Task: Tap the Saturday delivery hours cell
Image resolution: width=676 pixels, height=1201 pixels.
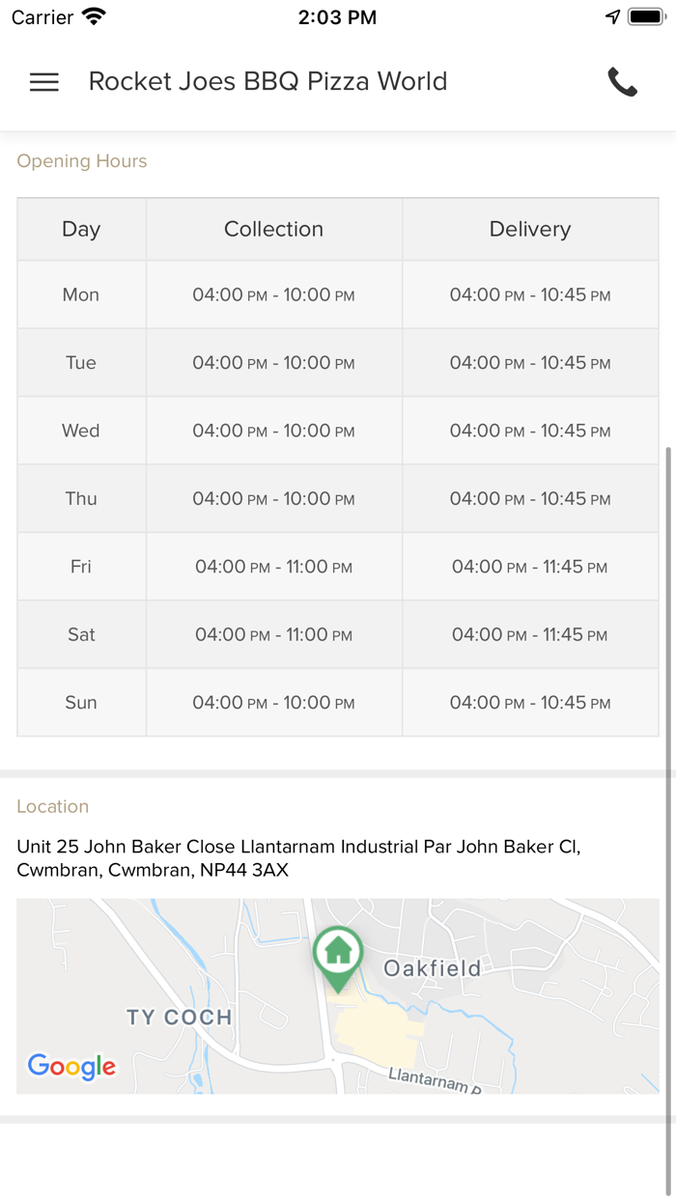Action: click(x=530, y=635)
